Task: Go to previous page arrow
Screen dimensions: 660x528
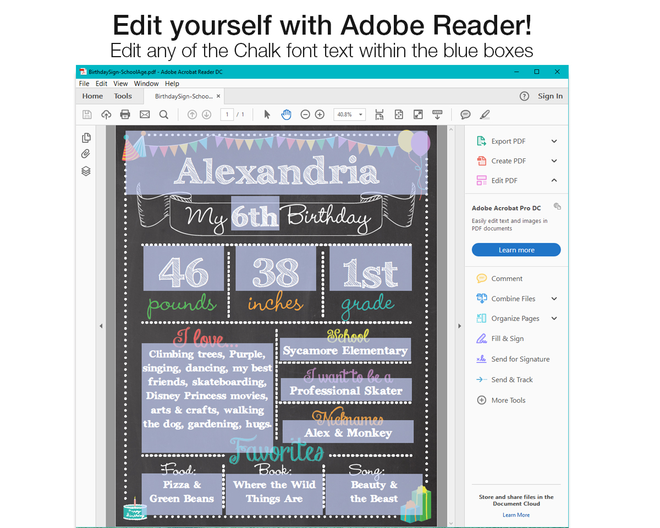Action: pyautogui.click(x=192, y=114)
